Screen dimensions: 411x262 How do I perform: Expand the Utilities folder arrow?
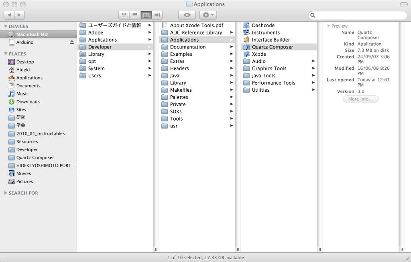[x=313, y=90]
